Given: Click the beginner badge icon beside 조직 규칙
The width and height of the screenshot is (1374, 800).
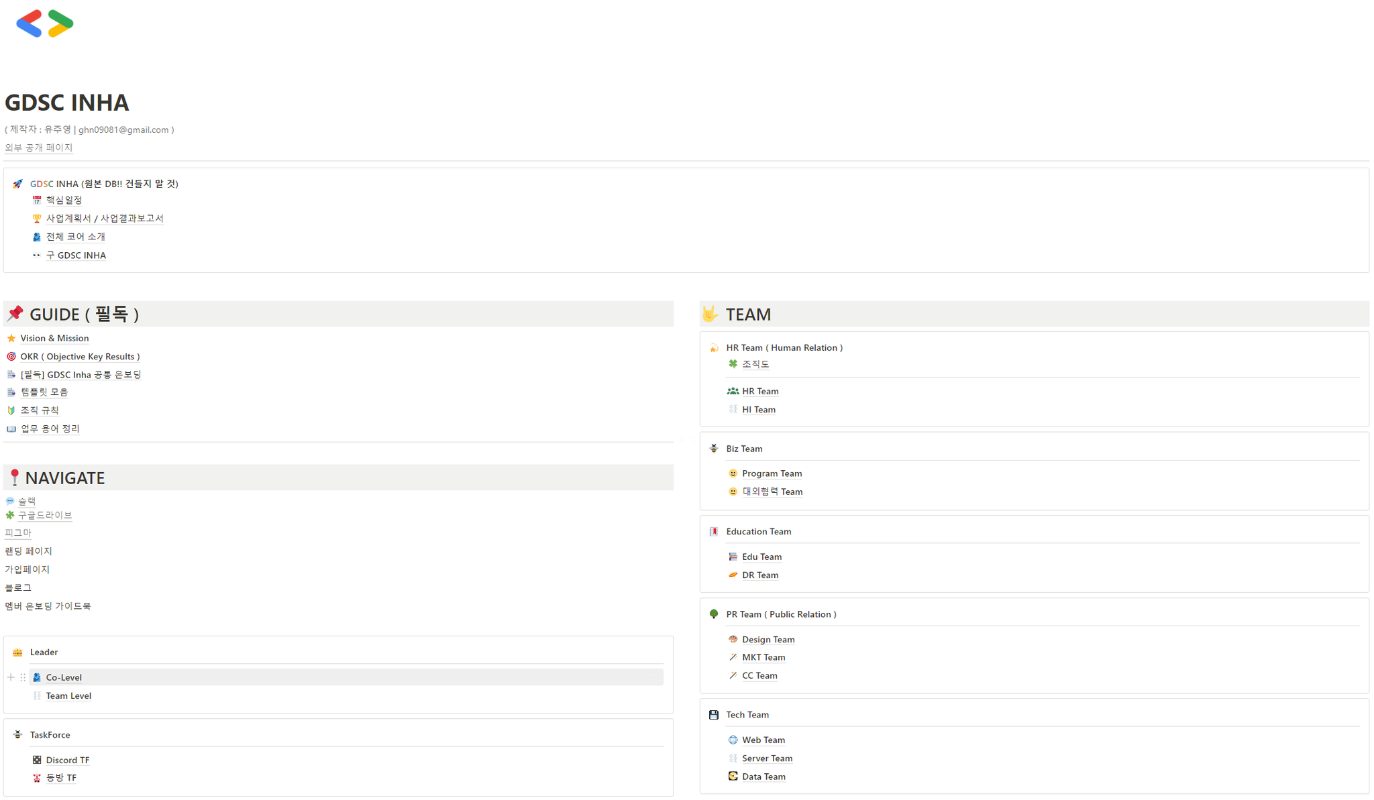Looking at the screenshot, I should click(11, 410).
